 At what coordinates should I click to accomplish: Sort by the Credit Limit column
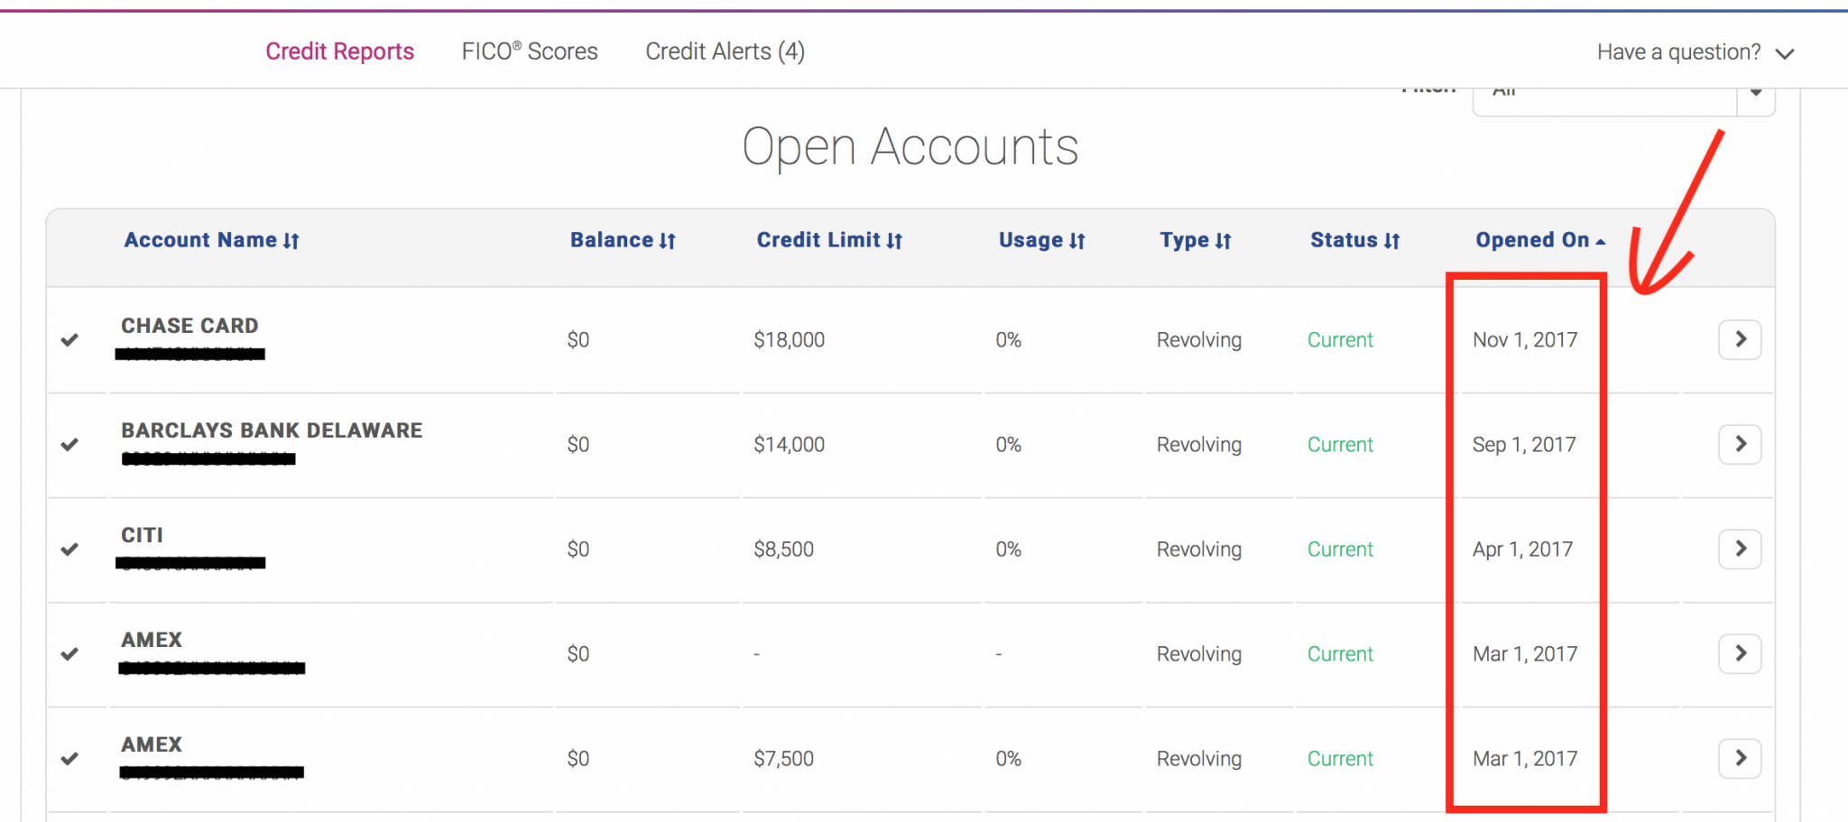tap(829, 240)
